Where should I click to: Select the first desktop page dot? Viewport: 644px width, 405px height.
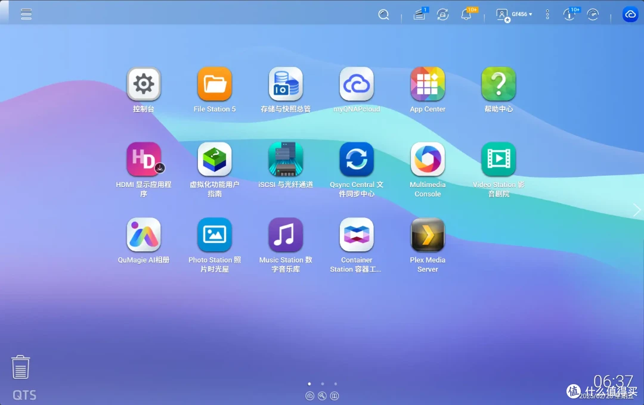(x=309, y=384)
